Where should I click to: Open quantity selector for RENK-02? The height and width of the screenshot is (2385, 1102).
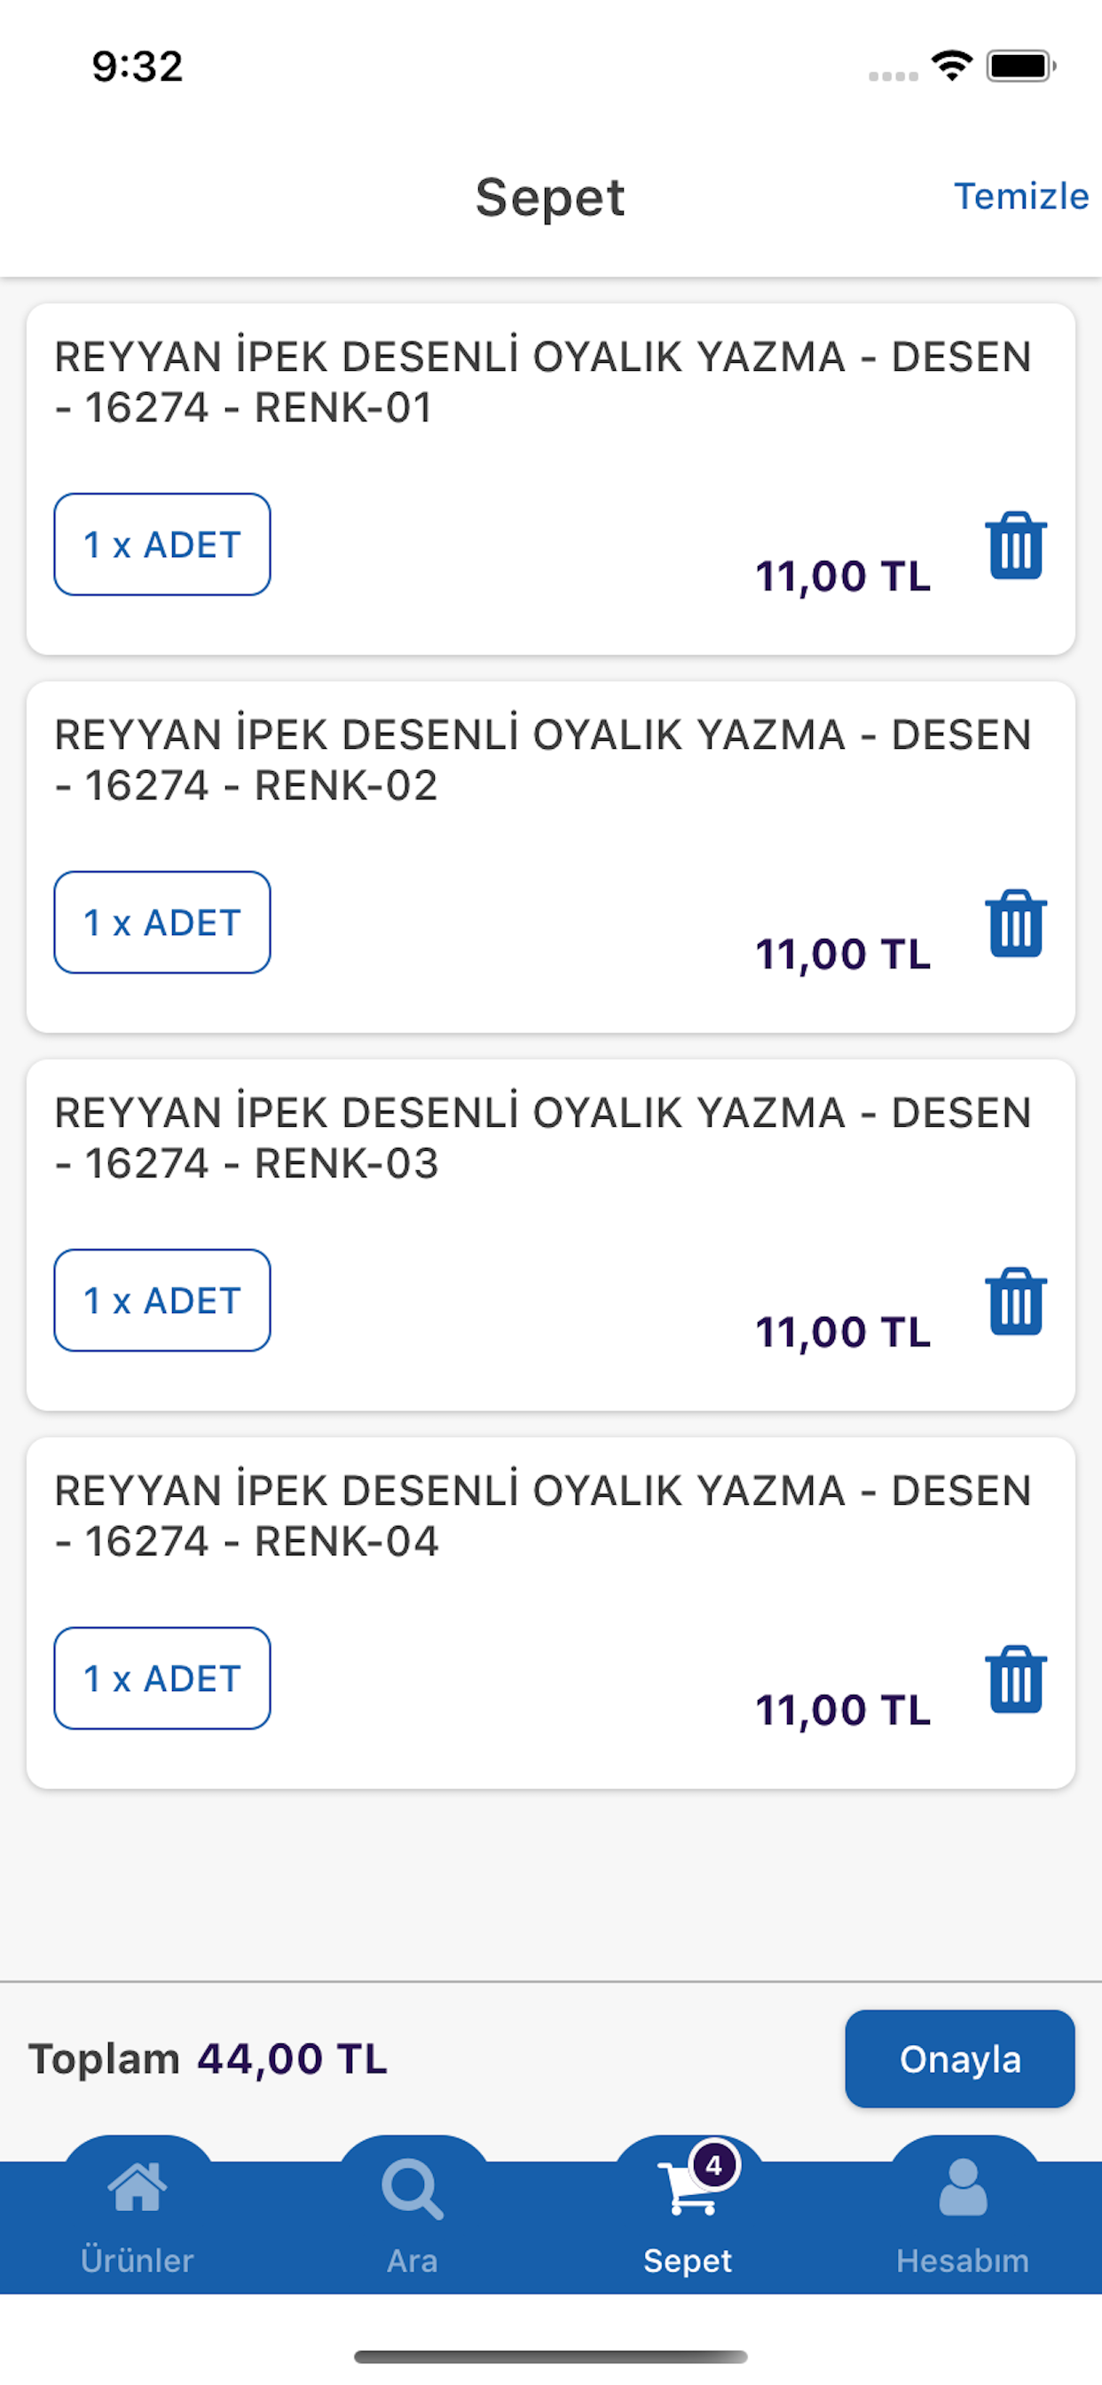coord(162,922)
